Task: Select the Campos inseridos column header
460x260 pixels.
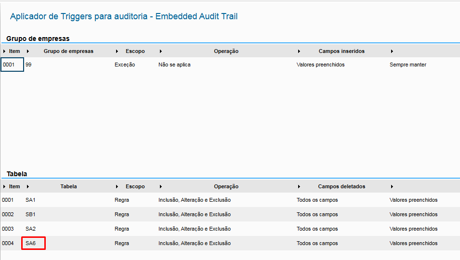Action: coord(342,51)
